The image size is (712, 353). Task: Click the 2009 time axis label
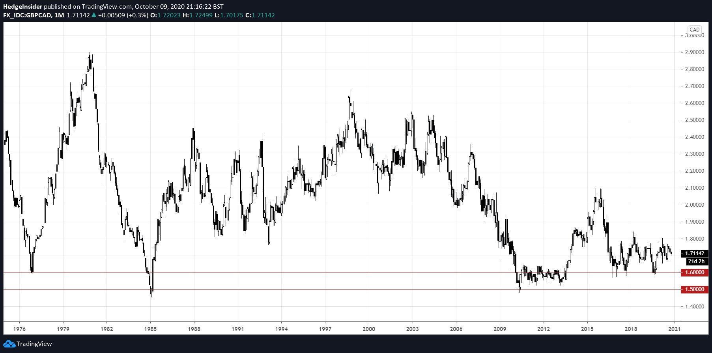tap(500, 329)
